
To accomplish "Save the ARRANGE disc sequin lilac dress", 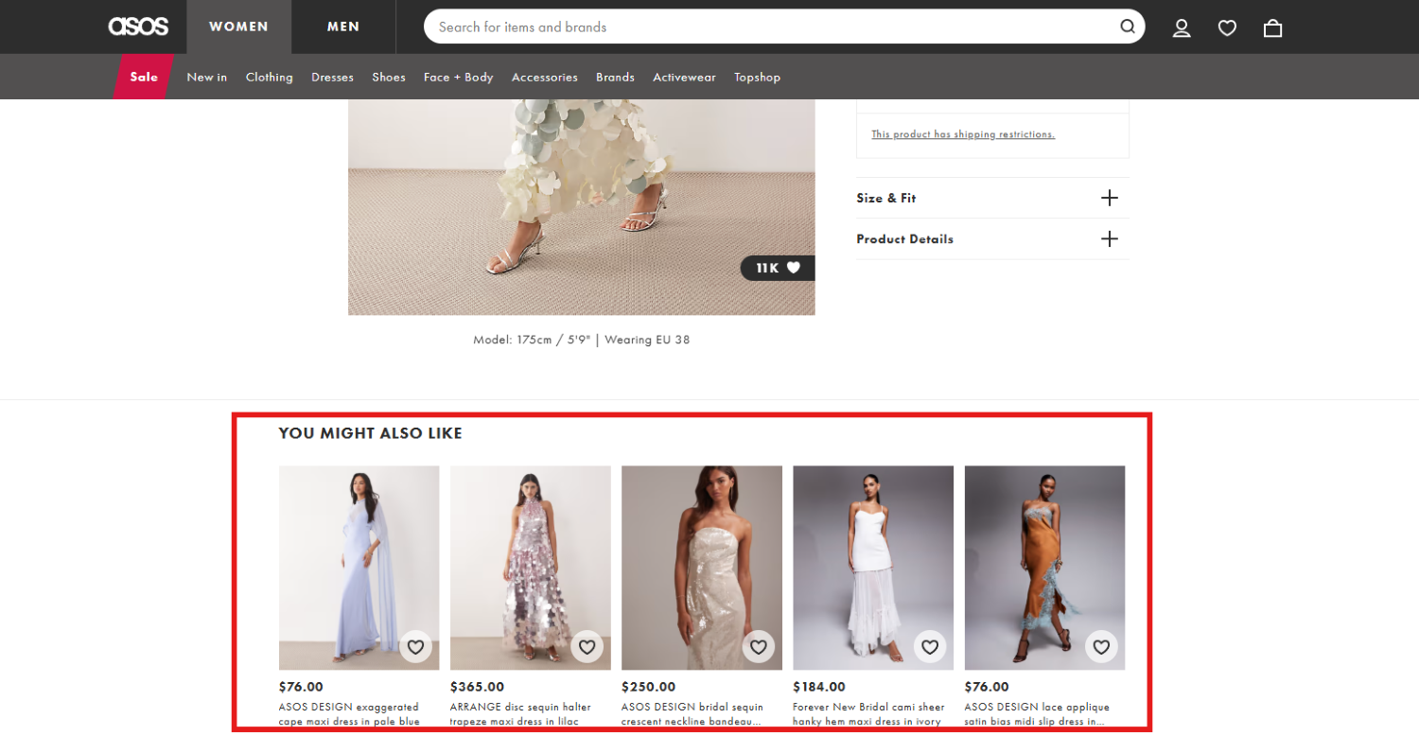I will (587, 647).
